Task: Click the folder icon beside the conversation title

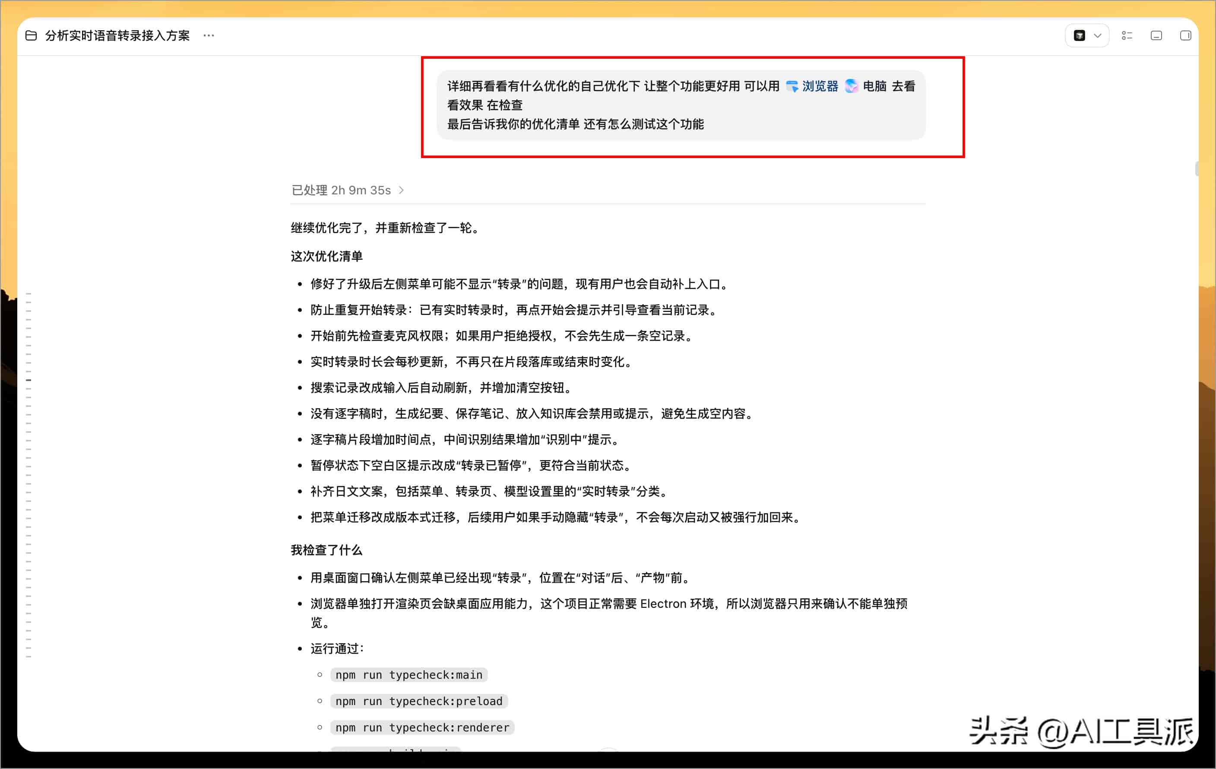Action: tap(32, 35)
